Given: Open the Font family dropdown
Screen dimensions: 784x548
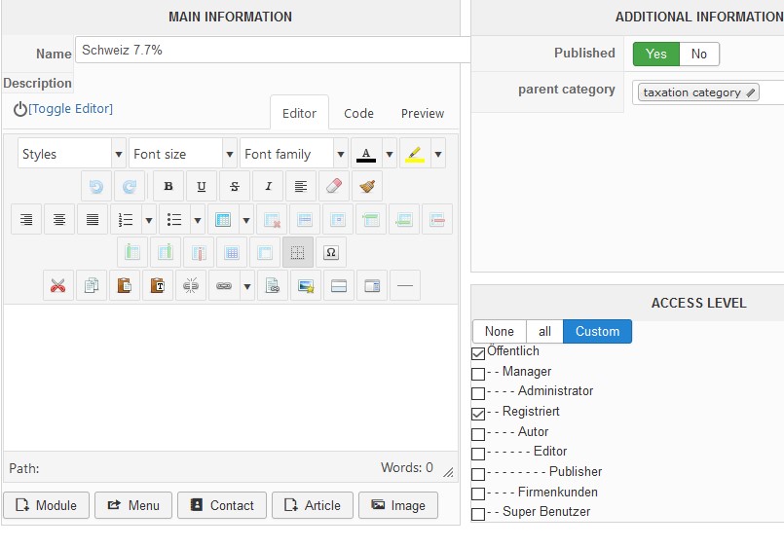Looking at the screenshot, I should (x=293, y=155).
